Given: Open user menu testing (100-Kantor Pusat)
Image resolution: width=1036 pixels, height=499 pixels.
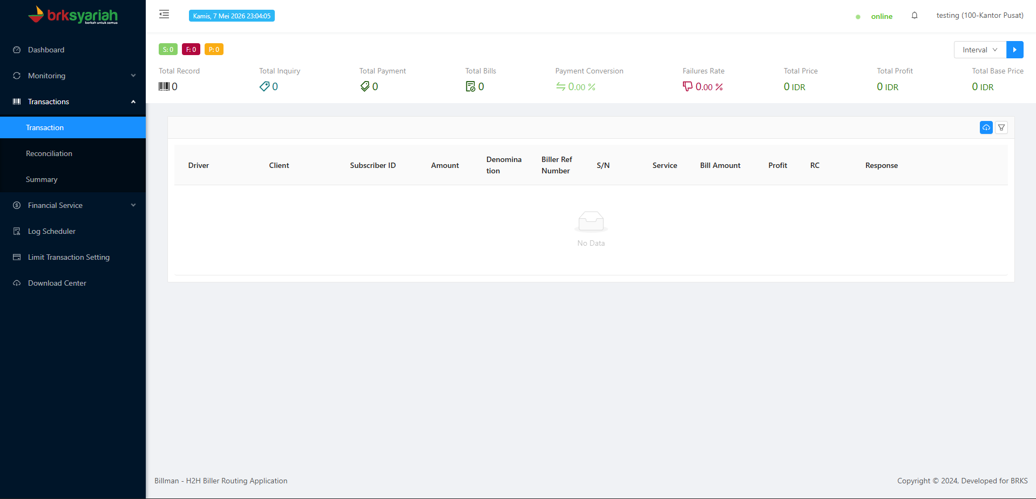Looking at the screenshot, I should (x=980, y=15).
